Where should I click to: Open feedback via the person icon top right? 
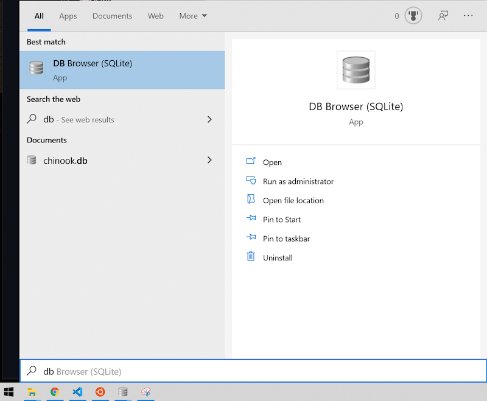tap(443, 15)
